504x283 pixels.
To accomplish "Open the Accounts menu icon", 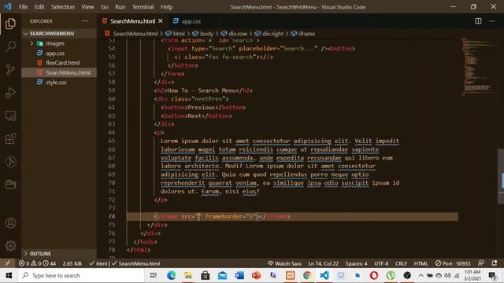I will tap(10, 223).
